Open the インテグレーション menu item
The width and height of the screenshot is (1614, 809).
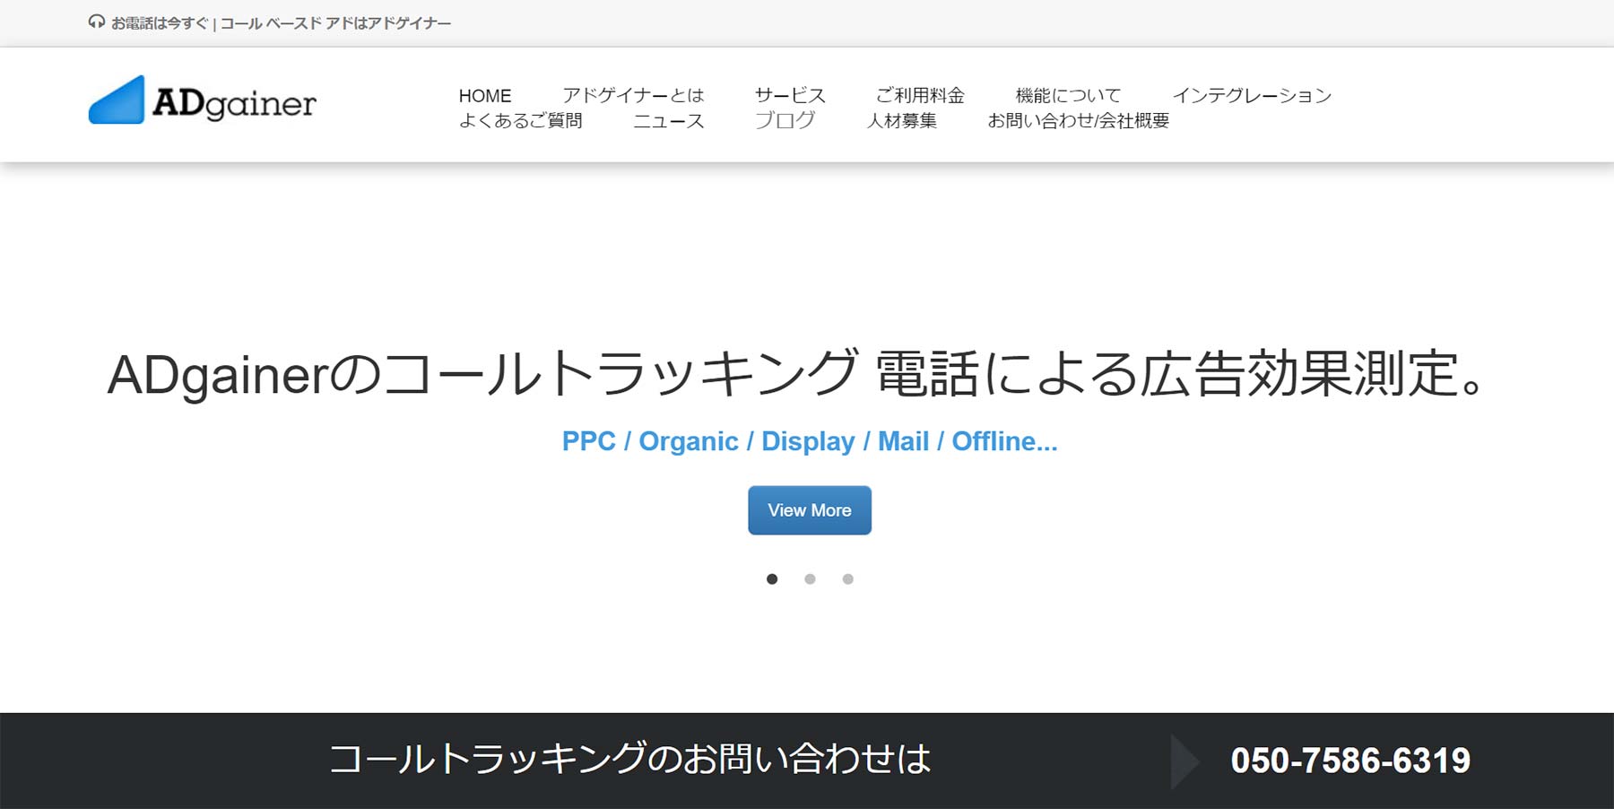point(1253,95)
